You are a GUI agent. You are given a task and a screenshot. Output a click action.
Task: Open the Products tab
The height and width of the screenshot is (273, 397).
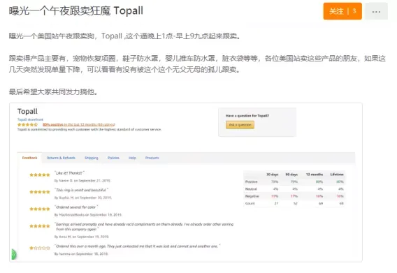(x=152, y=158)
